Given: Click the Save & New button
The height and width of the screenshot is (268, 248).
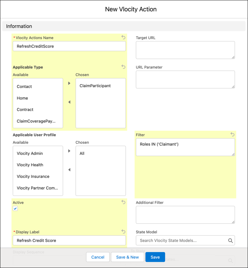Looking at the screenshot, I should coord(127,257).
